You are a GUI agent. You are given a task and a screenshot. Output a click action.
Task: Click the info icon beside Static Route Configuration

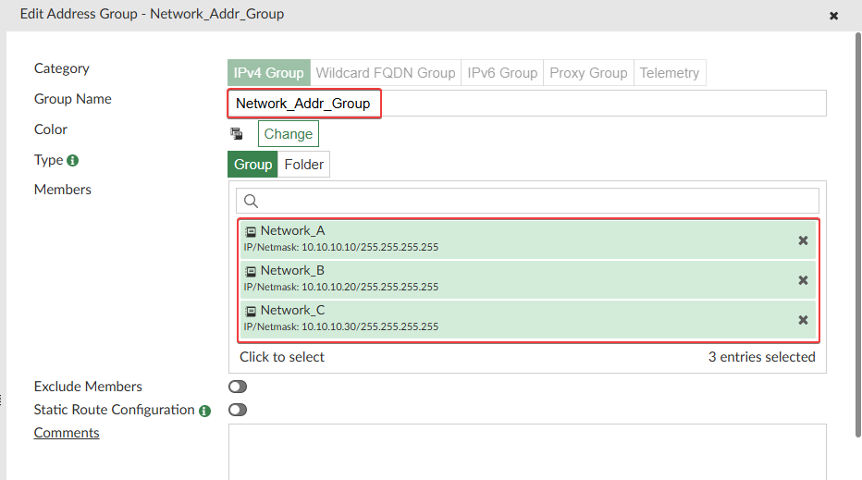click(205, 411)
